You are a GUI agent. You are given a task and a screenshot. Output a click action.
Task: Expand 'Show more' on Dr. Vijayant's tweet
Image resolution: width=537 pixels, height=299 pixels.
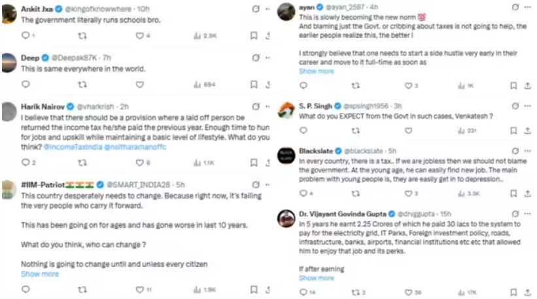click(x=316, y=277)
